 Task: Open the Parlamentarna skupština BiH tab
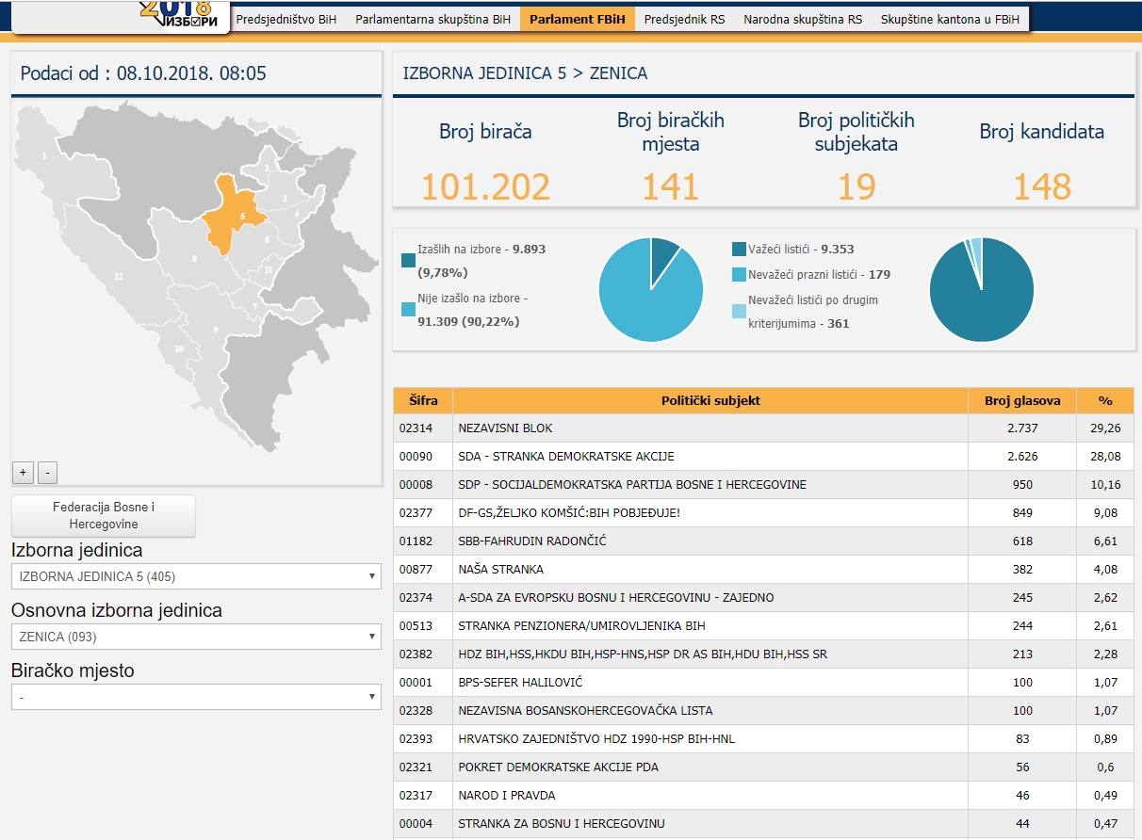[432, 19]
